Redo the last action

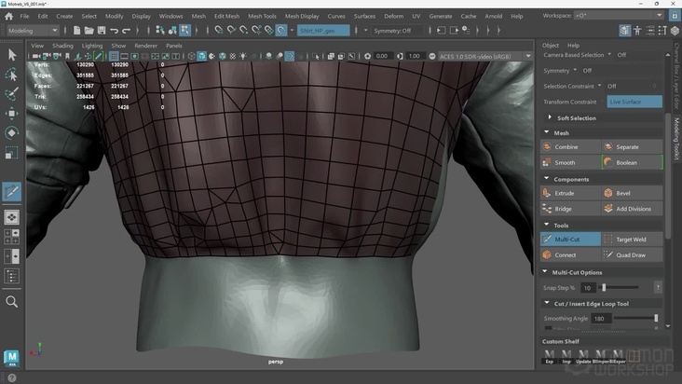(127, 31)
